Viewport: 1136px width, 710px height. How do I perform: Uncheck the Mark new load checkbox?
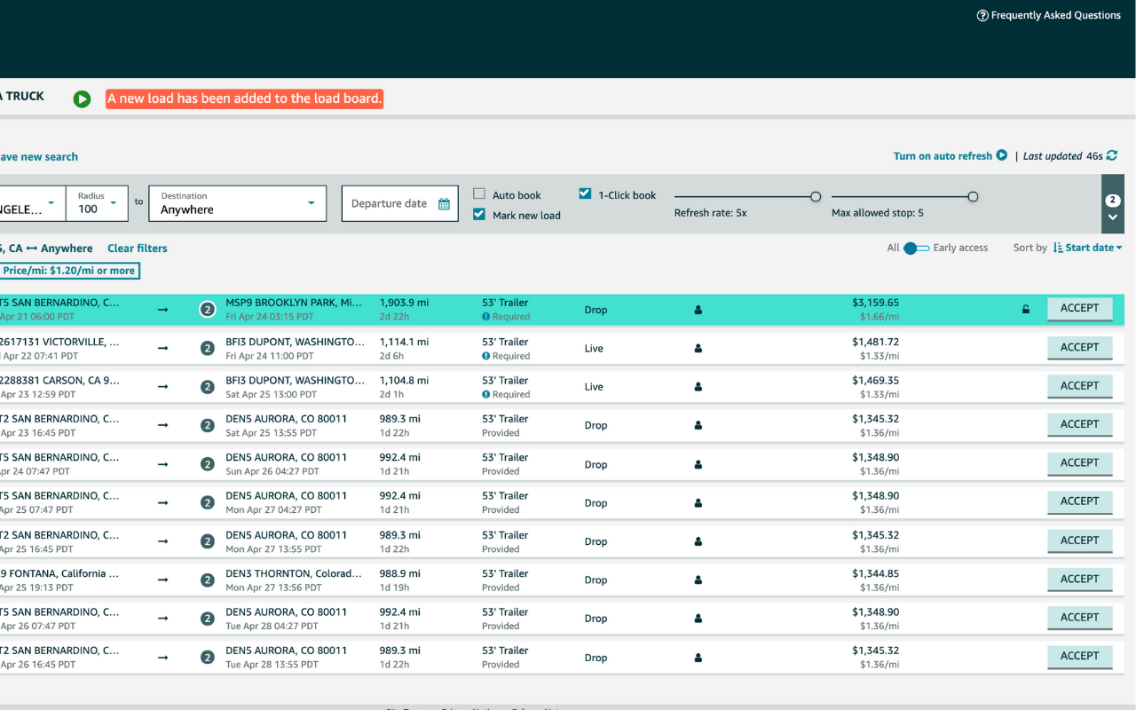(479, 214)
